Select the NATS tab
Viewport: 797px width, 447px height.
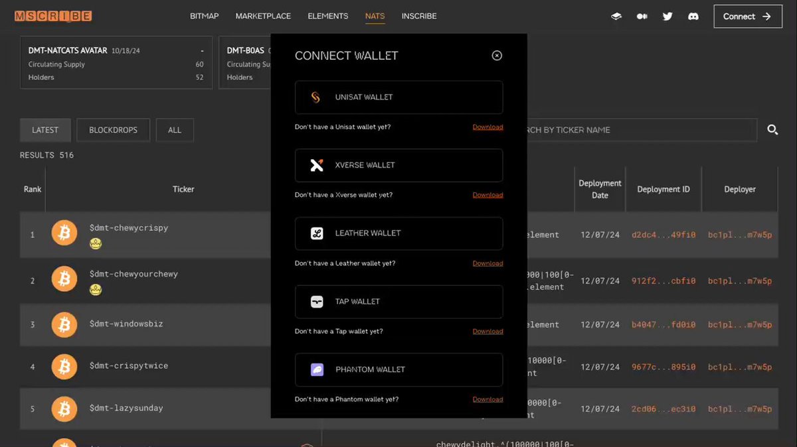[375, 16]
